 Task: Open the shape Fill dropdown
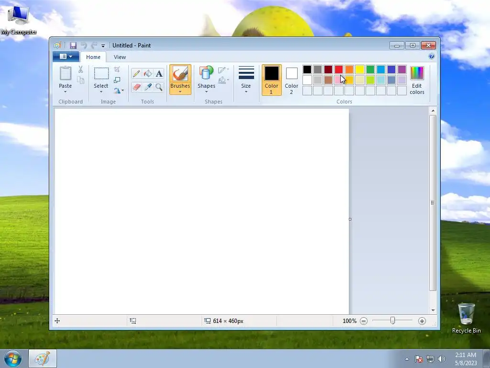[x=223, y=80]
